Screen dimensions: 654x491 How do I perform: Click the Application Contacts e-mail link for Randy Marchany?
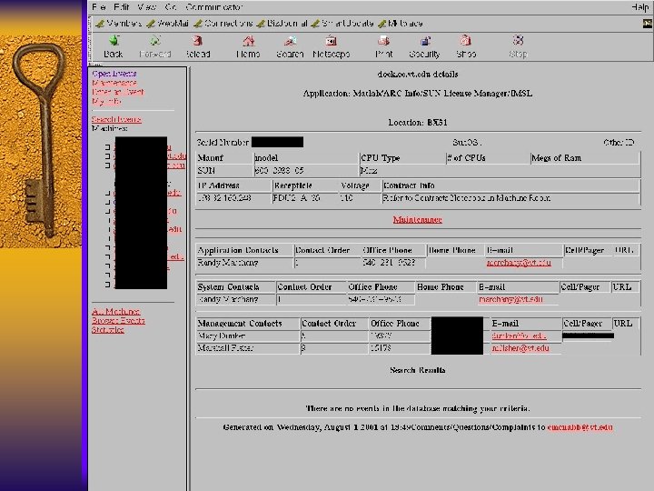(x=519, y=263)
